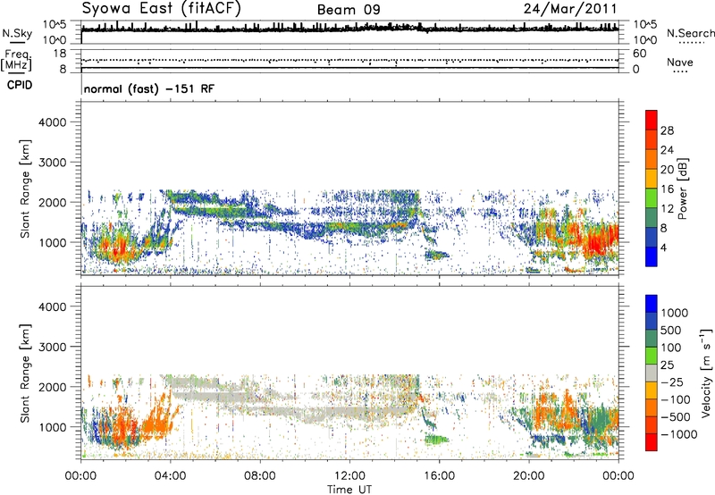The width and height of the screenshot is (715, 495).
Task: Click the noise trace in the N.Sky panel
Action: click(x=349, y=29)
